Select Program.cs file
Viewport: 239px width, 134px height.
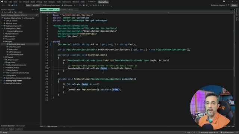[12, 75]
